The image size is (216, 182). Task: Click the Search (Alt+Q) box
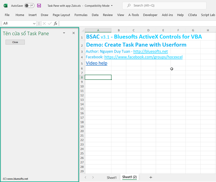[164, 6]
